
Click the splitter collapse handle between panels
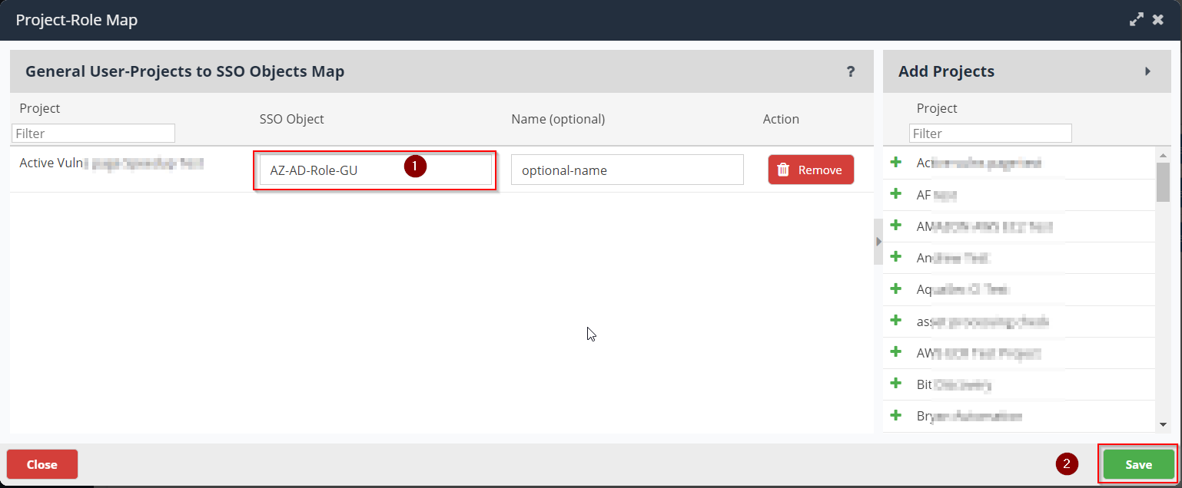pyautogui.click(x=878, y=241)
